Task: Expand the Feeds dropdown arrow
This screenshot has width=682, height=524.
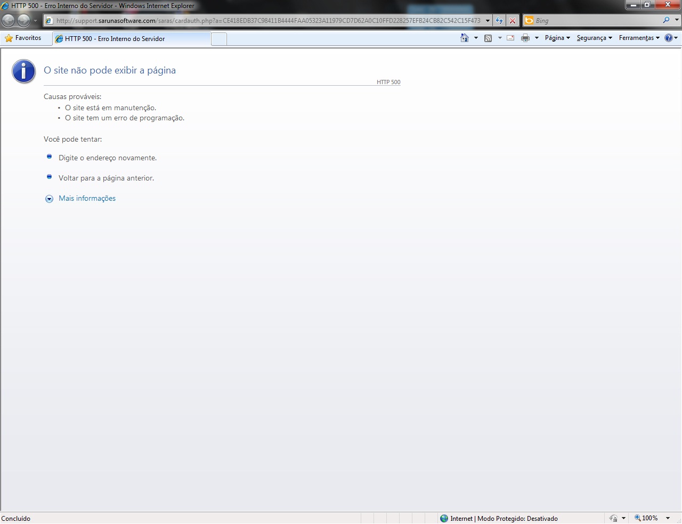Action: pos(500,38)
